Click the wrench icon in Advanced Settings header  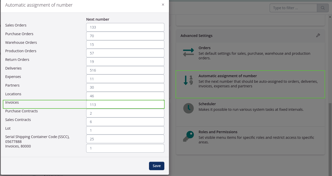point(318,35)
